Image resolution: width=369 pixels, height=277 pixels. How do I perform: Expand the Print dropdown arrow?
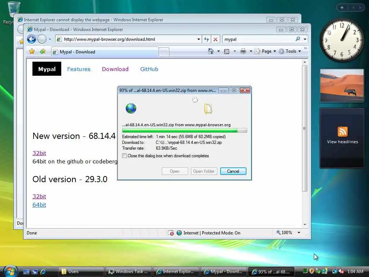tap(251, 51)
